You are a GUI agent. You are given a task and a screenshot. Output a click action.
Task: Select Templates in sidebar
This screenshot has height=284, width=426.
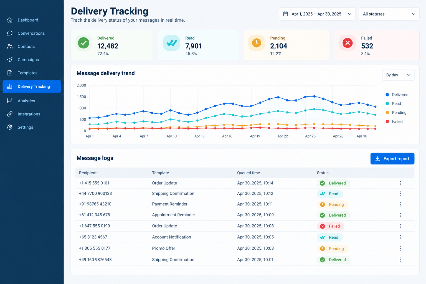[x=27, y=73]
